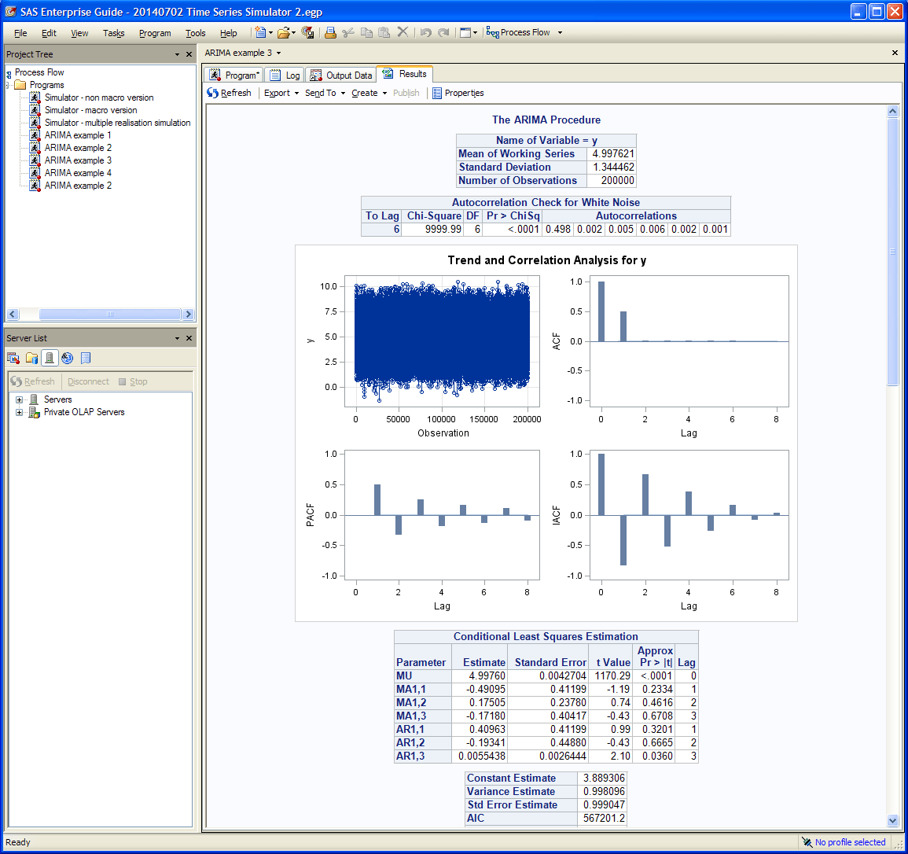Click the Copy toolbar icon
The height and width of the screenshot is (854, 908).
[366, 32]
